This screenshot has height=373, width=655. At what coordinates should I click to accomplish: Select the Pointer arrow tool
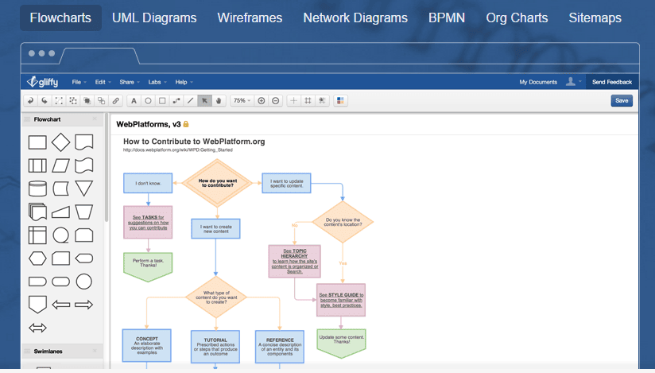click(205, 101)
